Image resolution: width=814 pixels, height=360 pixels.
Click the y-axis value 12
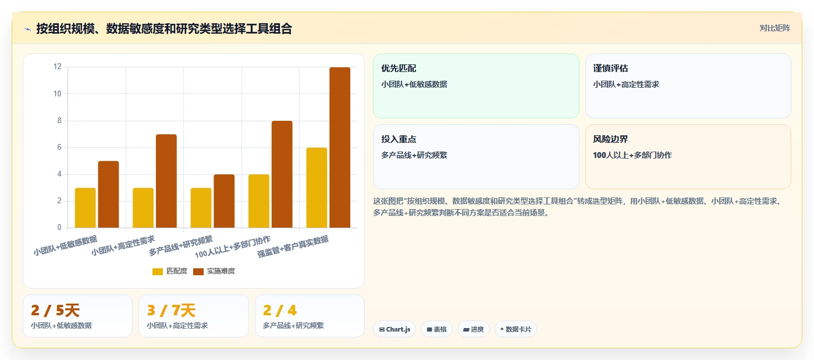click(57, 67)
